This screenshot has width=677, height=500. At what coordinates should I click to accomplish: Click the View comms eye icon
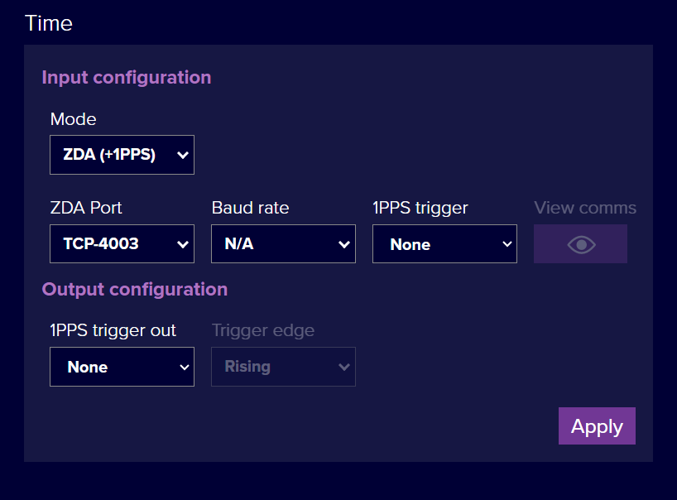[x=580, y=244]
